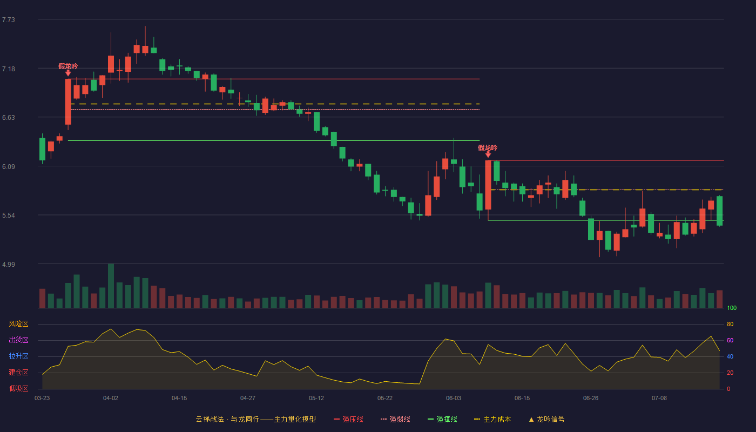Click the 风险区 zone label
756x432 pixels.
point(18,324)
